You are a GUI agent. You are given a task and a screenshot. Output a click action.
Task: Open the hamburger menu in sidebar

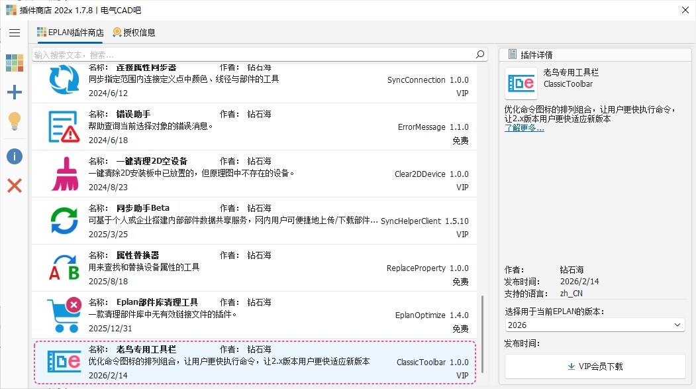[15, 32]
